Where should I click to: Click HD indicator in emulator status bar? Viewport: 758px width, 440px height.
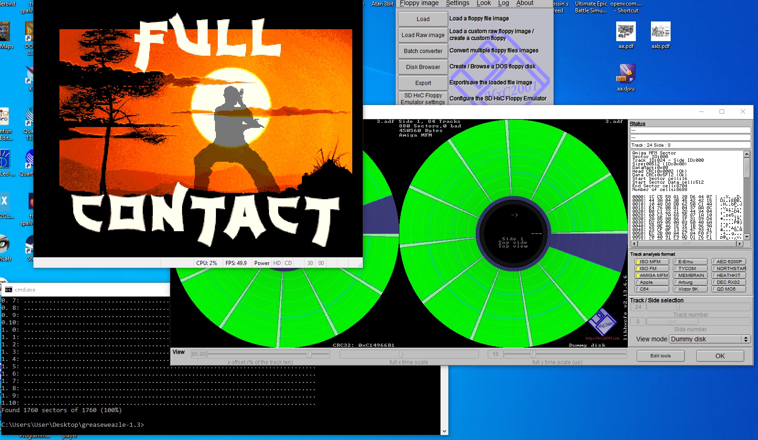click(277, 263)
